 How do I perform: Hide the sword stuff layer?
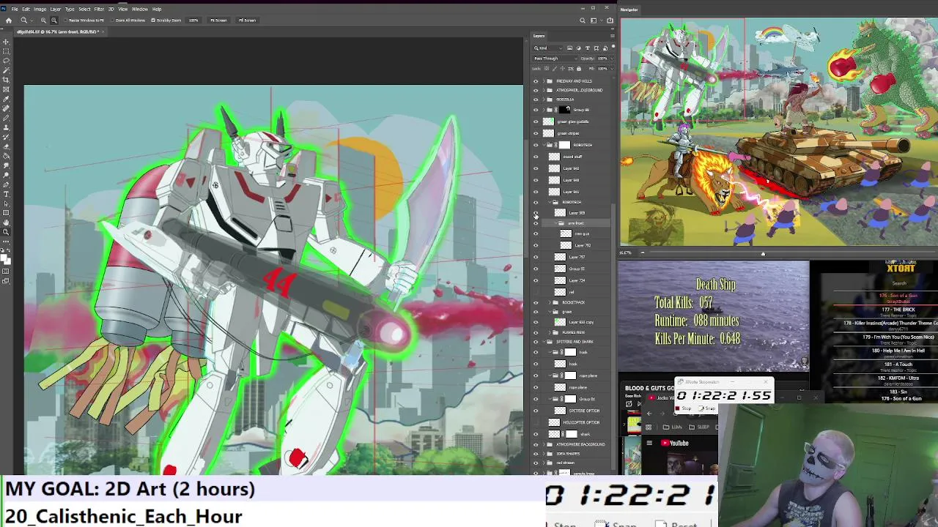click(536, 157)
